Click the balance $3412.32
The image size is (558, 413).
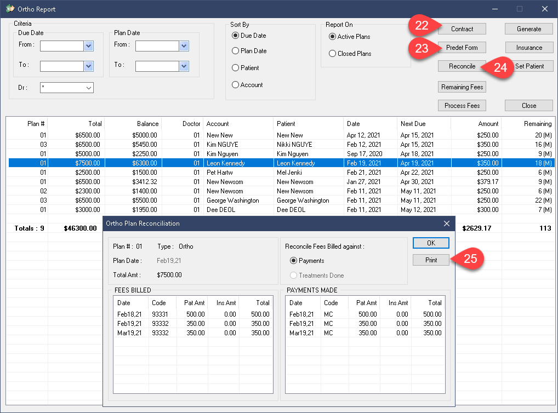[x=145, y=182]
